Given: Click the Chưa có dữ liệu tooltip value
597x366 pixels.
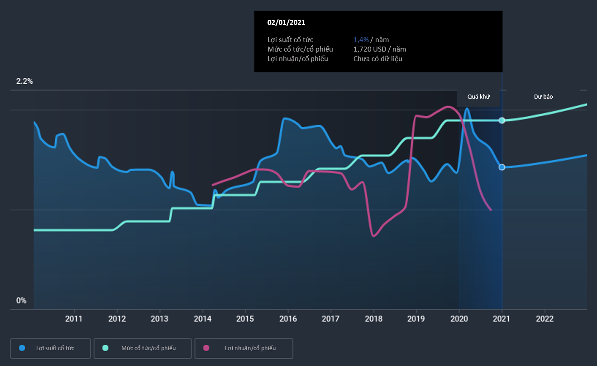Looking at the screenshot, I should [x=378, y=59].
